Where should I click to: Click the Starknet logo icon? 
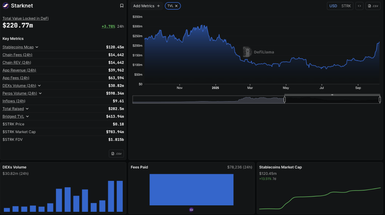[x=6, y=6]
